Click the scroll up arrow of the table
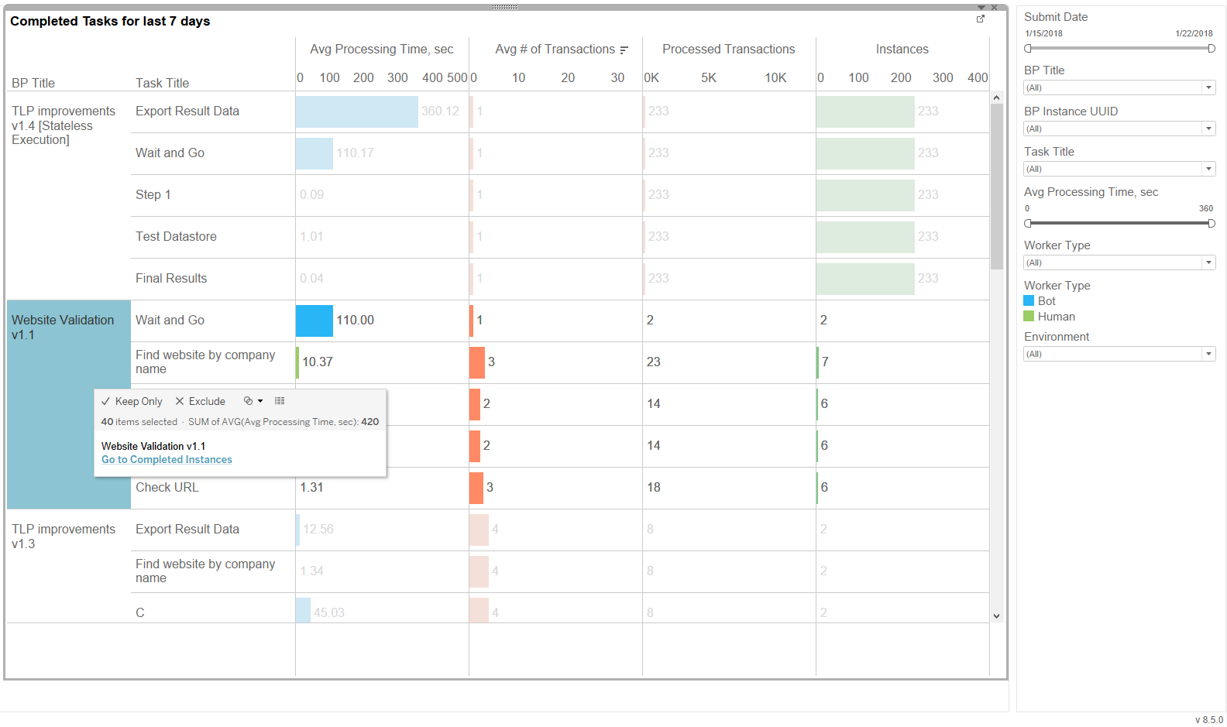The width and height of the screenshot is (1227, 727). click(x=997, y=98)
